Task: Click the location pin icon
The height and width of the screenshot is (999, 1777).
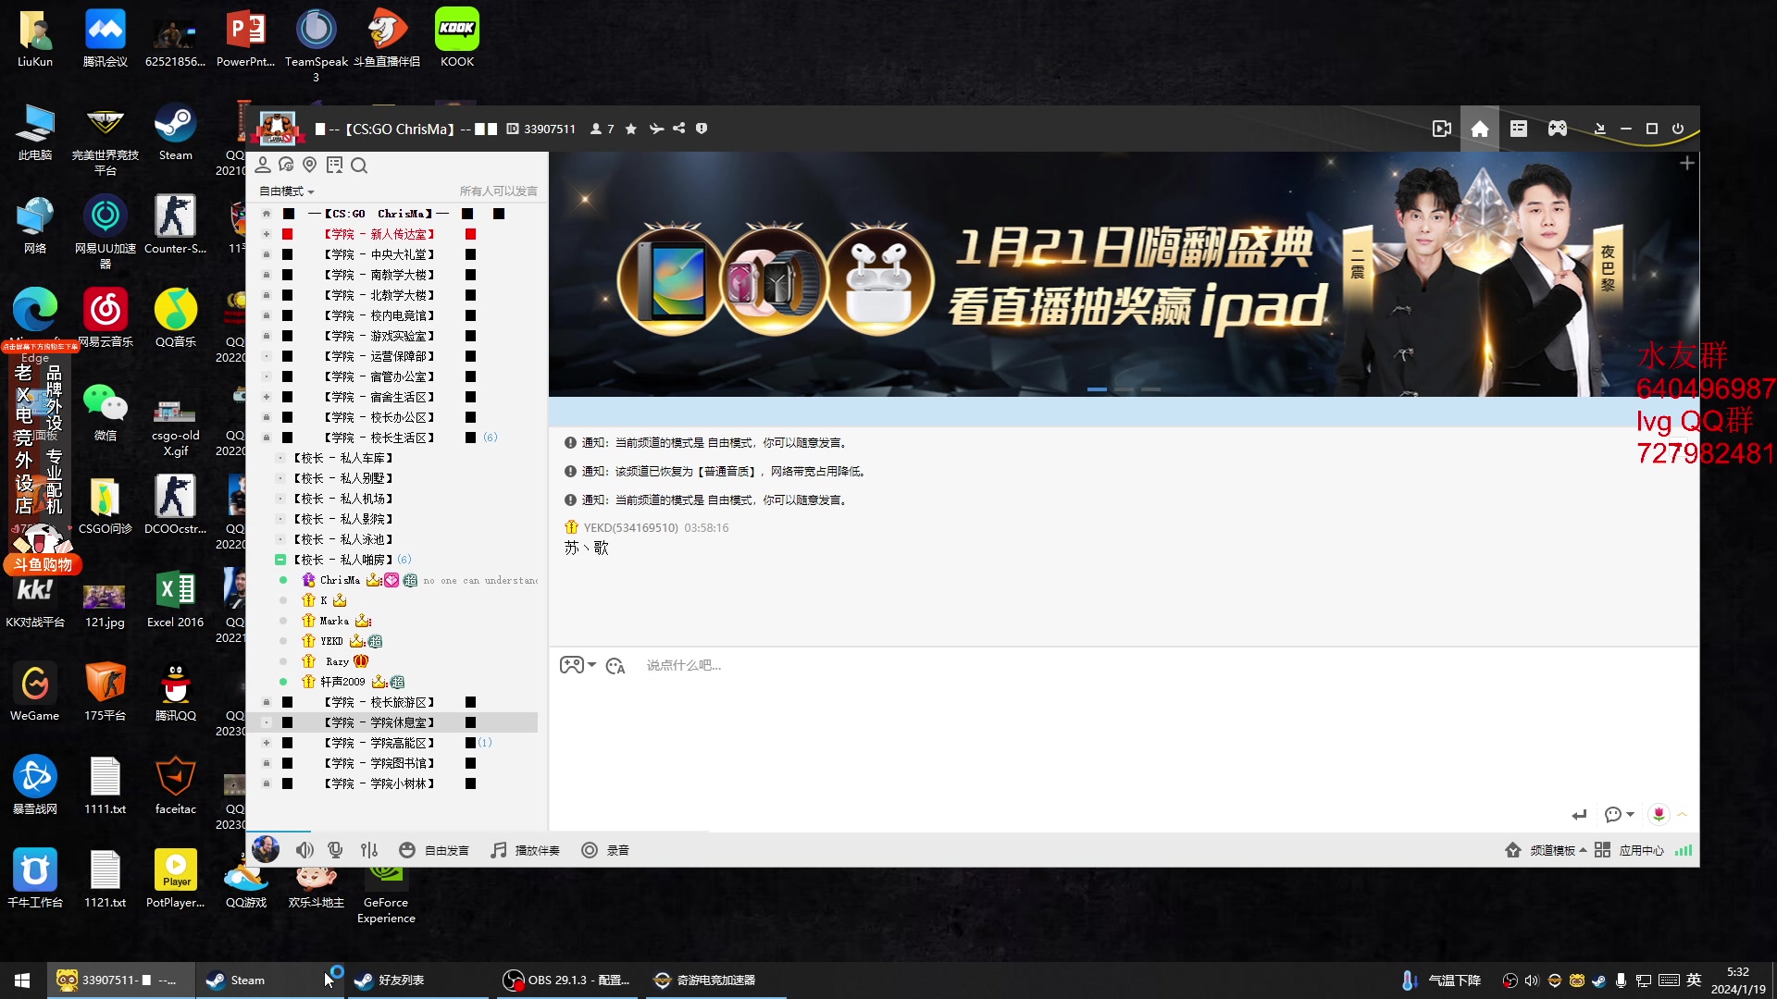Action: 310,165
